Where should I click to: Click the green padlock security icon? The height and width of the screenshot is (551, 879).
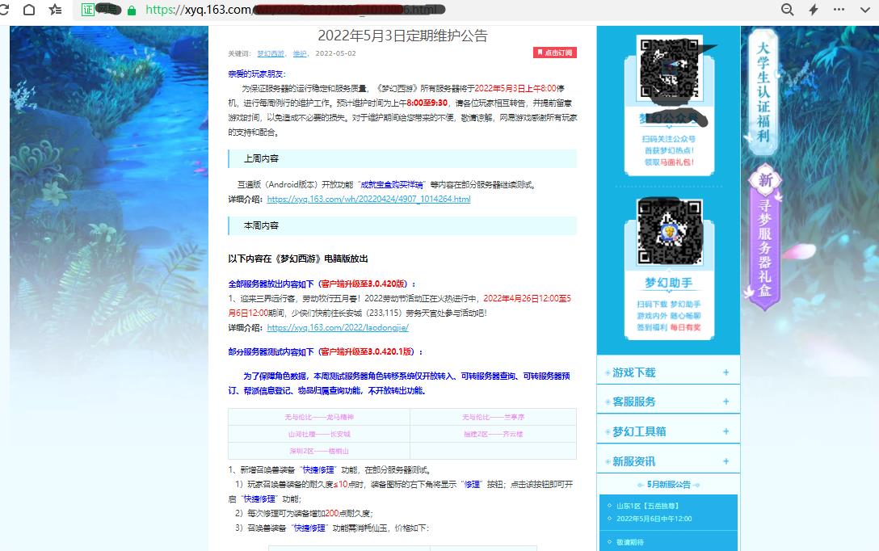pos(132,11)
